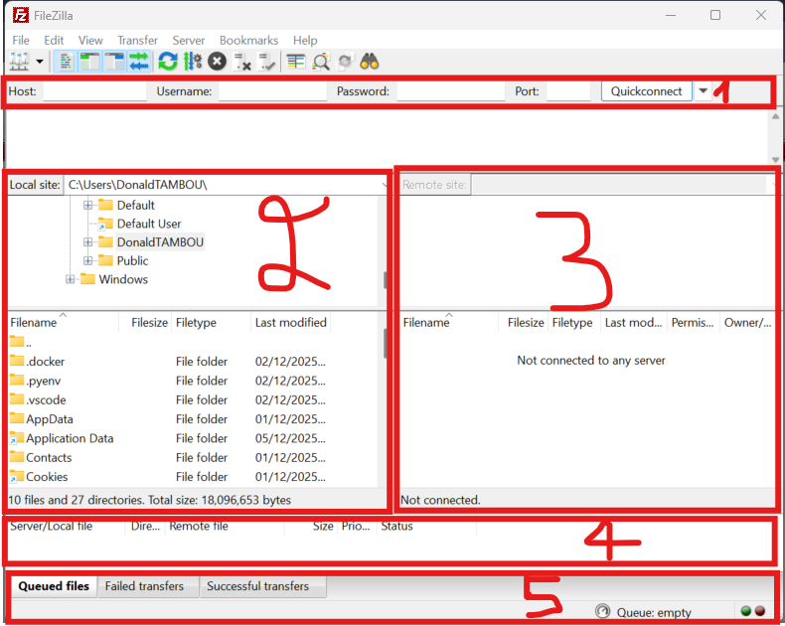Viewport: 785px width, 626px height.
Task: Select DonaldTAMBOU folder in tree
Action: [160, 241]
